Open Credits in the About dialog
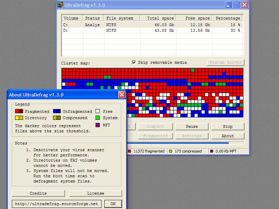This screenshot has width=279, height=209. point(38,193)
